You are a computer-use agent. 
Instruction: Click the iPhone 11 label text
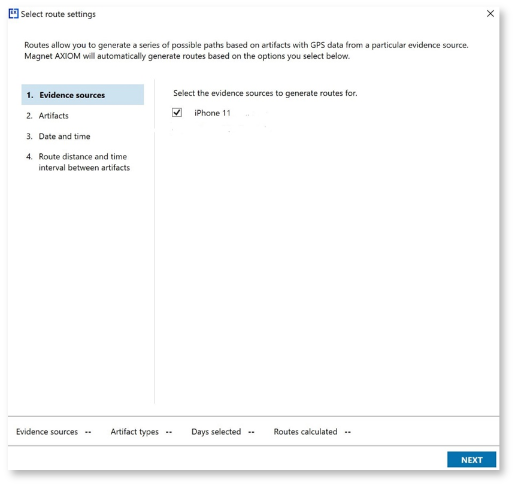[x=212, y=113]
